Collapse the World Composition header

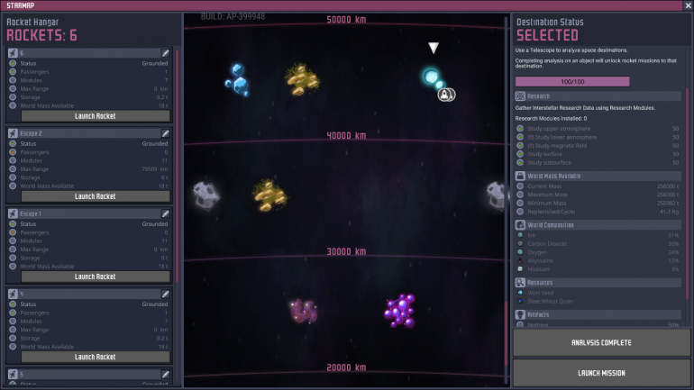click(598, 225)
